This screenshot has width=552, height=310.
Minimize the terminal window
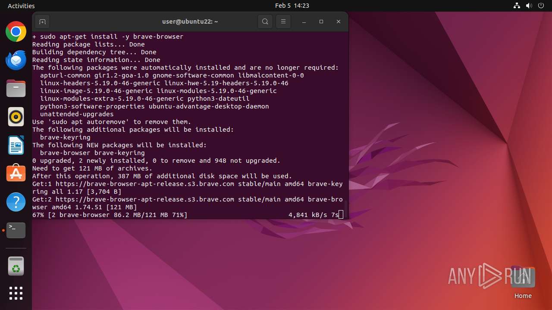pyautogui.click(x=304, y=22)
